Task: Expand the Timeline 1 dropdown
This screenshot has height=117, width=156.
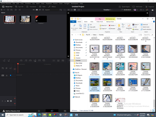Action: coord(108,10)
